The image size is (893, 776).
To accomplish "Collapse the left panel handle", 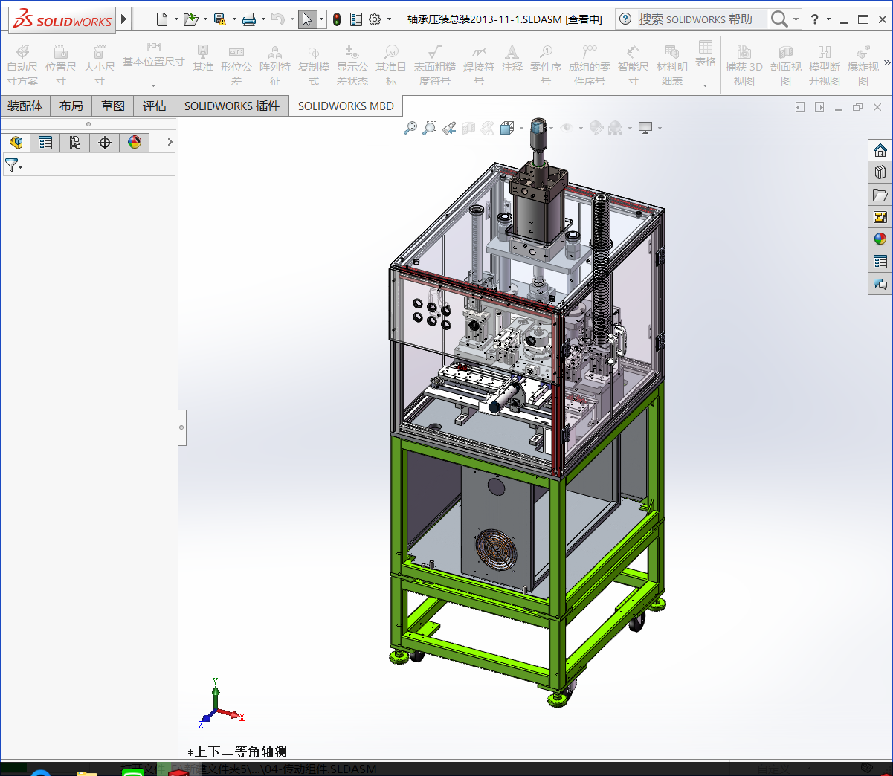I will click(181, 427).
